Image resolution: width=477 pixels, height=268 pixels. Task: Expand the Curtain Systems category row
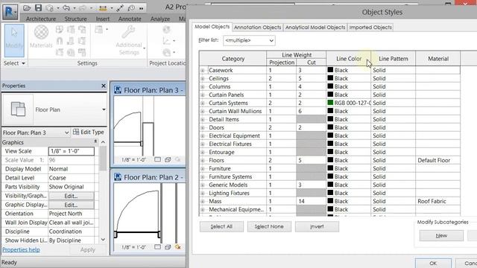(203, 103)
